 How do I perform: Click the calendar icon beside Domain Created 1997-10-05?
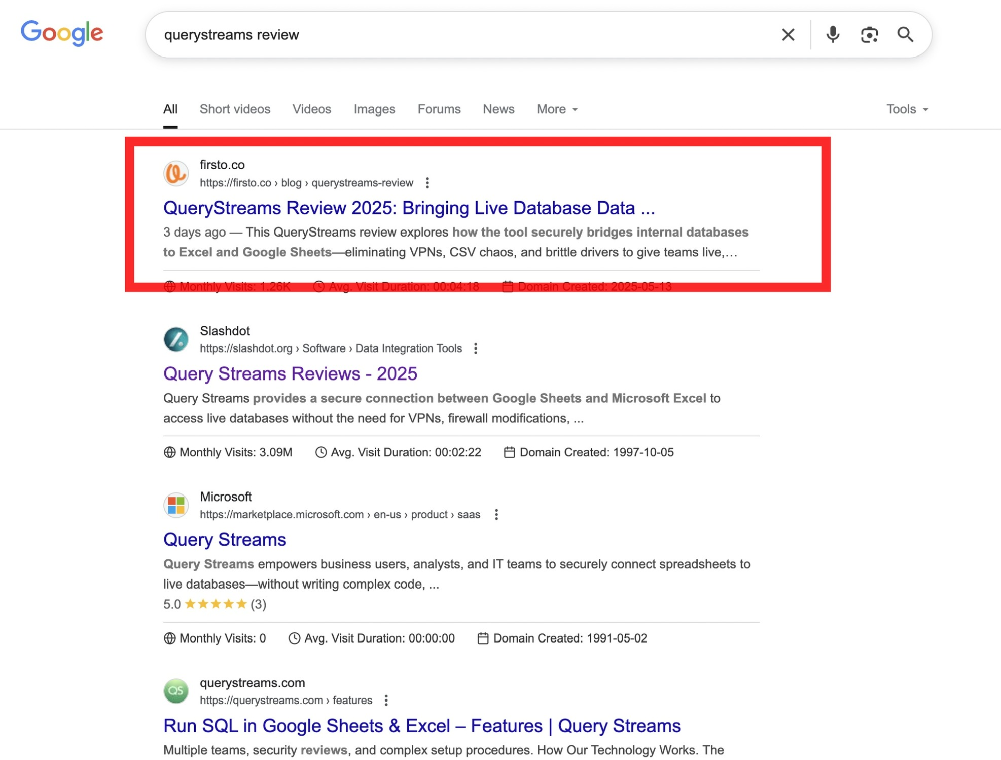click(509, 452)
